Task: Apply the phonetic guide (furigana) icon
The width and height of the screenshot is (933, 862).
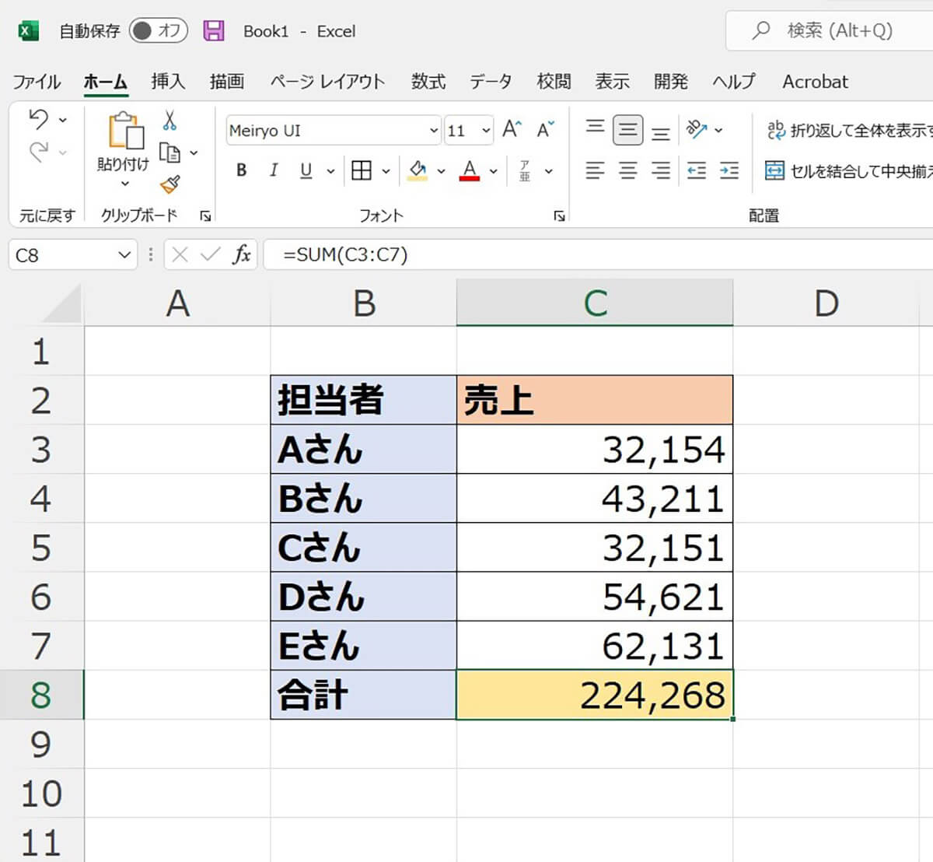Action: pyautogui.click(x=526, y=170)
